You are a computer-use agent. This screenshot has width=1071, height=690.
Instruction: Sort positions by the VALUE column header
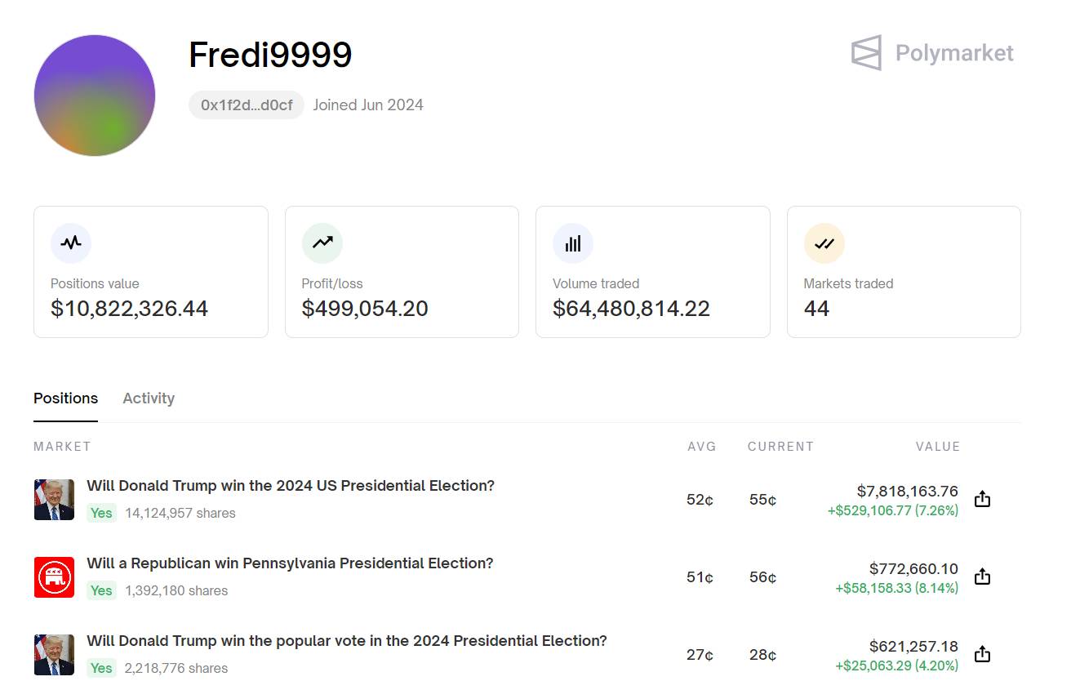(937, 447)
